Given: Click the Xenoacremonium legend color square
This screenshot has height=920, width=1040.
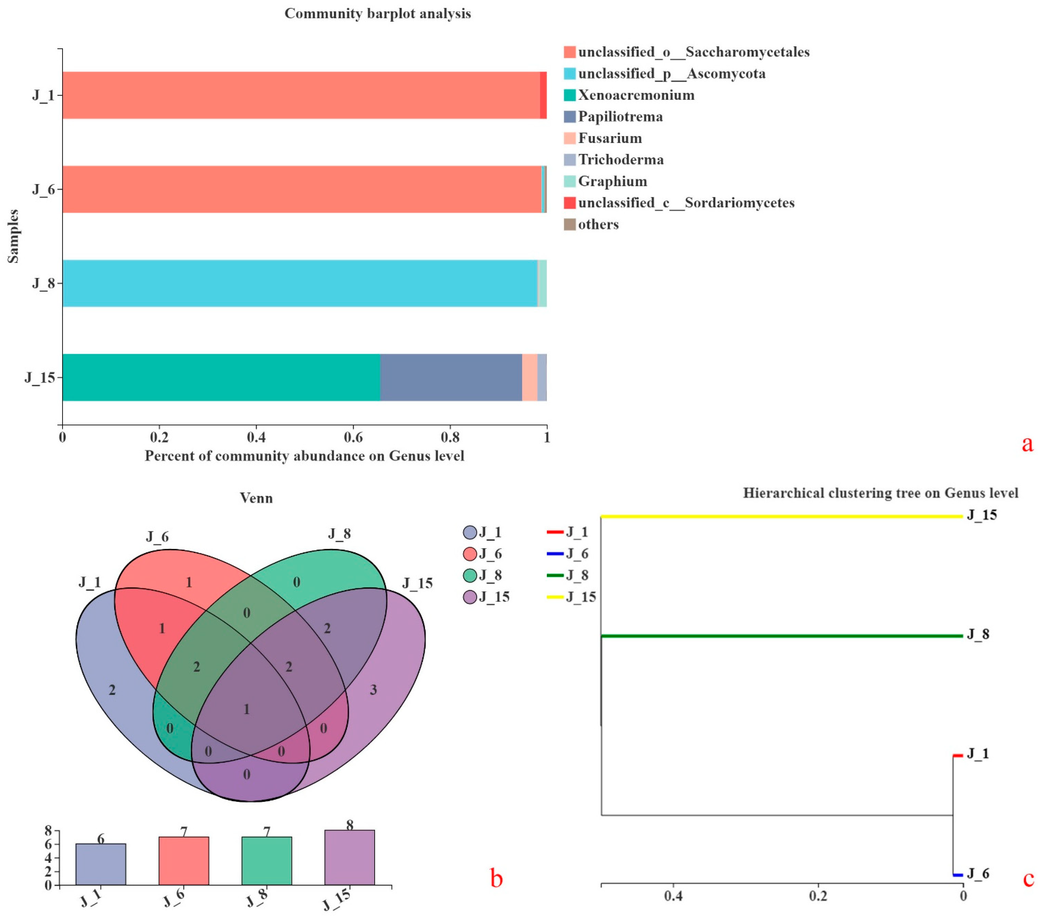Looking at the screenshot, I should click(569, 95).
